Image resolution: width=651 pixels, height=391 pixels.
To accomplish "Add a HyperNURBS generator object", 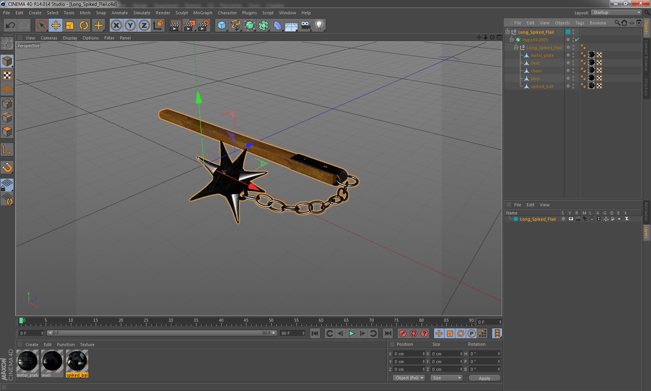I will 250,26.
